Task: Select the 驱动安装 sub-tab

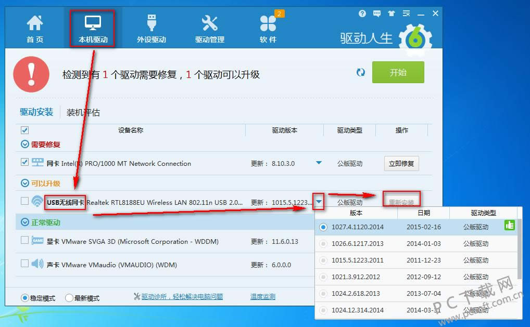Action: (36, 112)
